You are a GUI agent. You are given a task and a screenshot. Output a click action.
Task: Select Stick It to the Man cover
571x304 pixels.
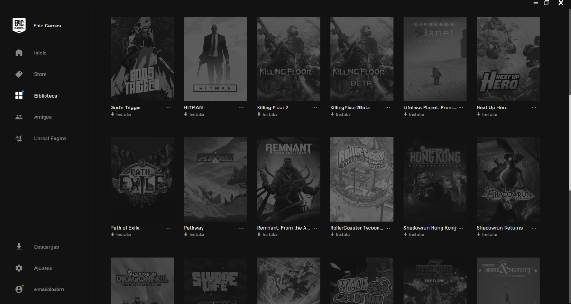pyautogui.click(x=362, y=281)
